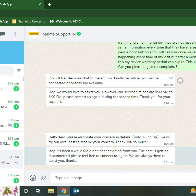
Task: Open new chat icon in sidebar
Action: pos(2,34)
